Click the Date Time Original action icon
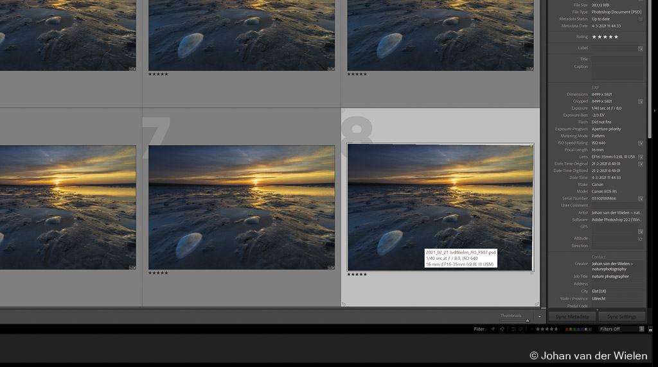This screenshot has width=658, height=367. (x=640, y=164)
